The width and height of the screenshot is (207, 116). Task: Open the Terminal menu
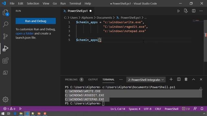pos(75,4)
